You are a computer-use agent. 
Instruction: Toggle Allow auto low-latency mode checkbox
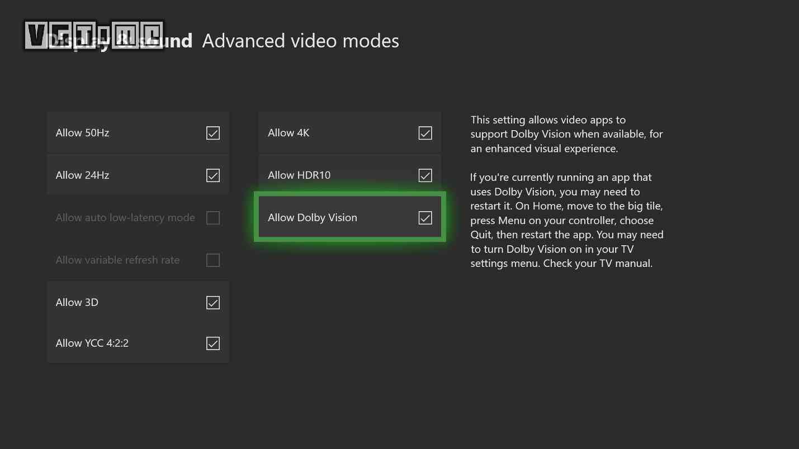coord(213,218)
